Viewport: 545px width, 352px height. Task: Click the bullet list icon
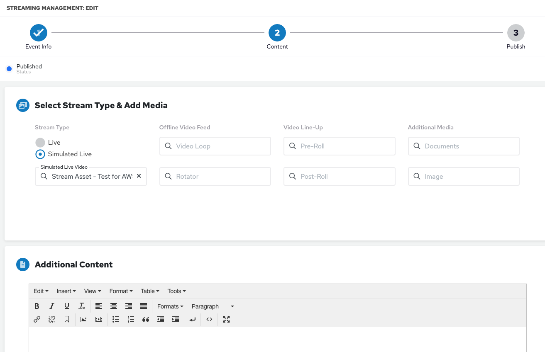pos(116,319)
